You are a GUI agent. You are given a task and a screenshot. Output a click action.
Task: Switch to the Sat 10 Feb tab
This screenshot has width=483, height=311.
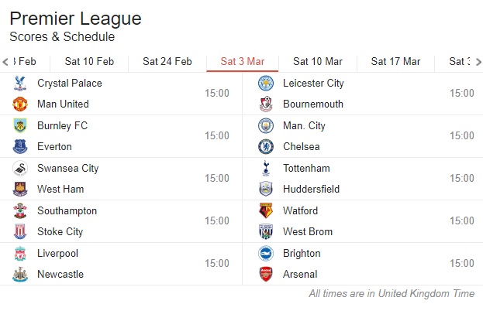89,61
